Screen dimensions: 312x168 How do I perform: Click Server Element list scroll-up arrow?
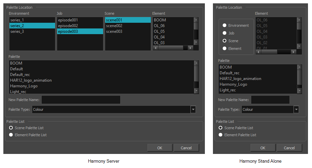tap(196, 20)
